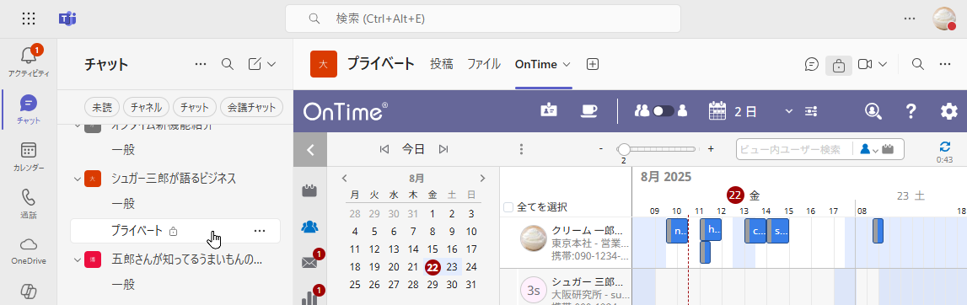The height and width of the screenshot is (305, 967).
Task: Select the OnTime tab
Action: [x=536, y=64]
